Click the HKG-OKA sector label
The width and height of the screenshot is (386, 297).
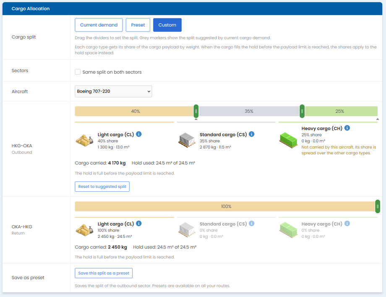22,146
